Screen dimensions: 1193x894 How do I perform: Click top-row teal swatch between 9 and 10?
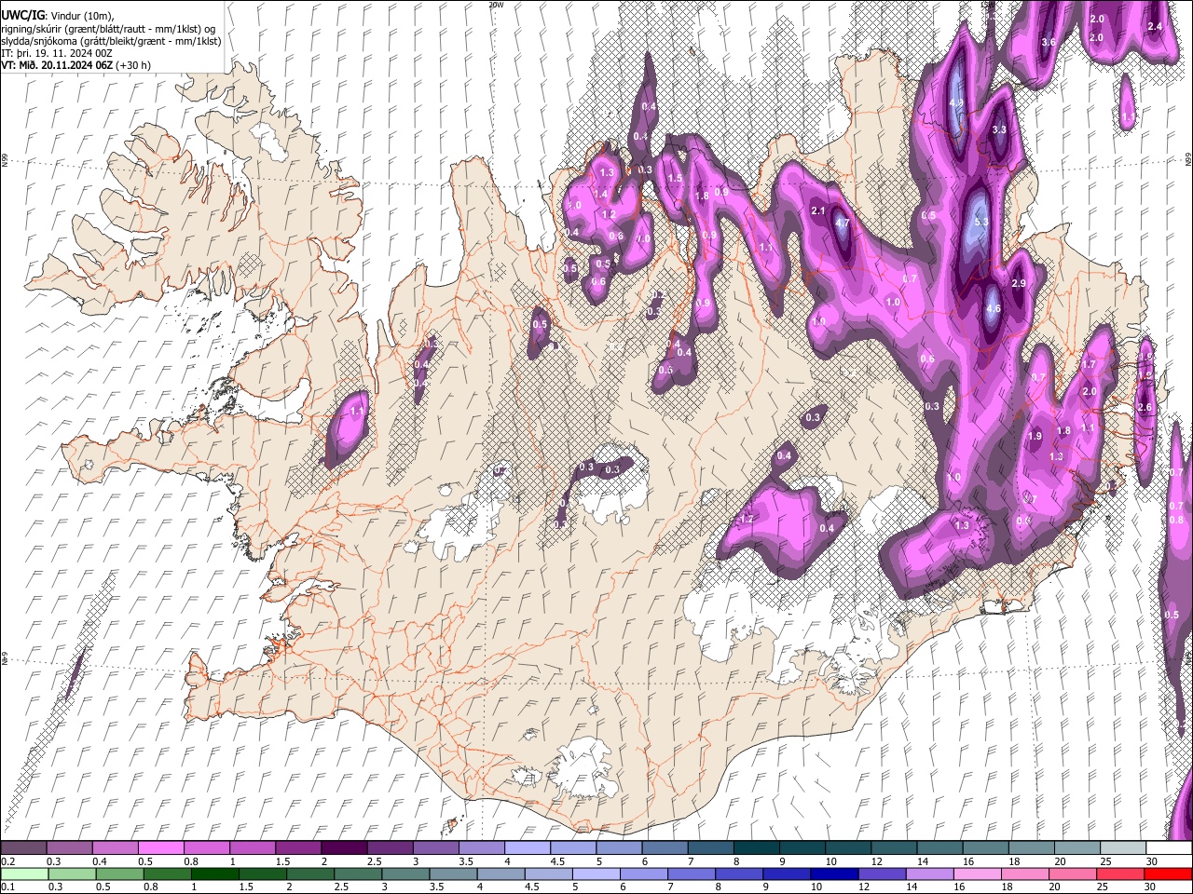802,847
